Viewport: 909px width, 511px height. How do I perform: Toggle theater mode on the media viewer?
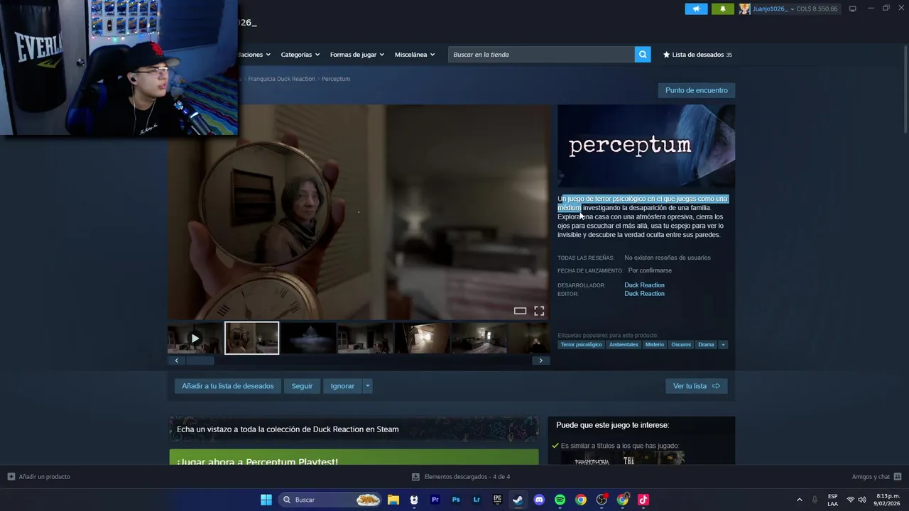coord(520,311)
